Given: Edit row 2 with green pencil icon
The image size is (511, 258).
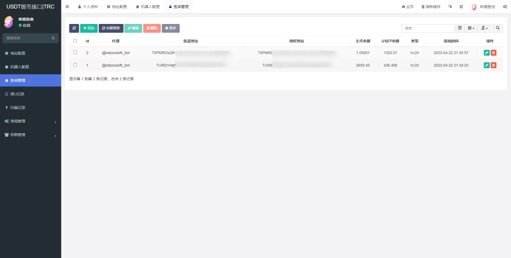Looking at the screenshot, I should coord(487,53).
